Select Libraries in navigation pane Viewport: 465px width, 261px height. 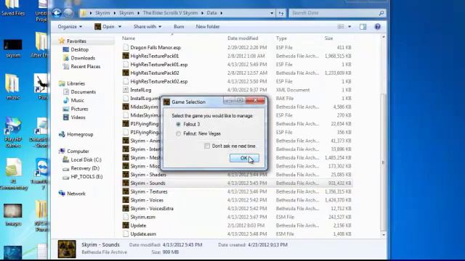[x=76, y=83]
